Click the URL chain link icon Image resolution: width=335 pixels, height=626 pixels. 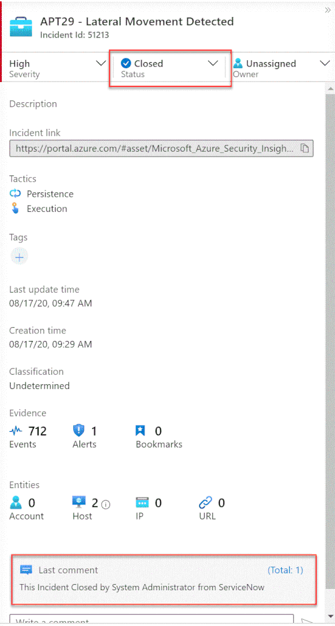[206, 503]
